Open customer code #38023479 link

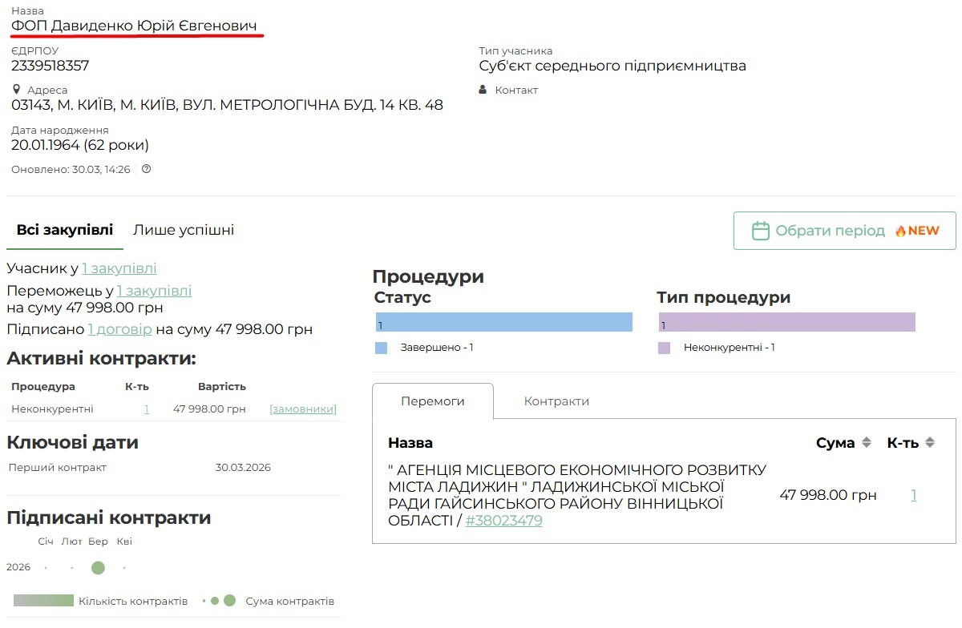pos(503,521)
